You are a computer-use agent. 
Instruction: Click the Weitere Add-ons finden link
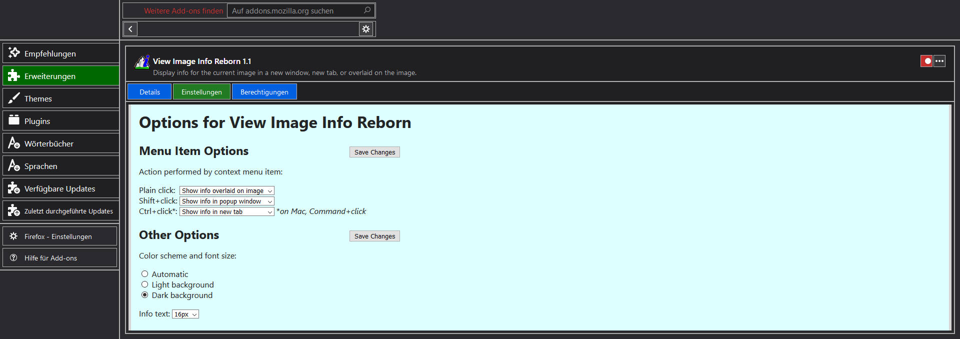tap(183, 10)
